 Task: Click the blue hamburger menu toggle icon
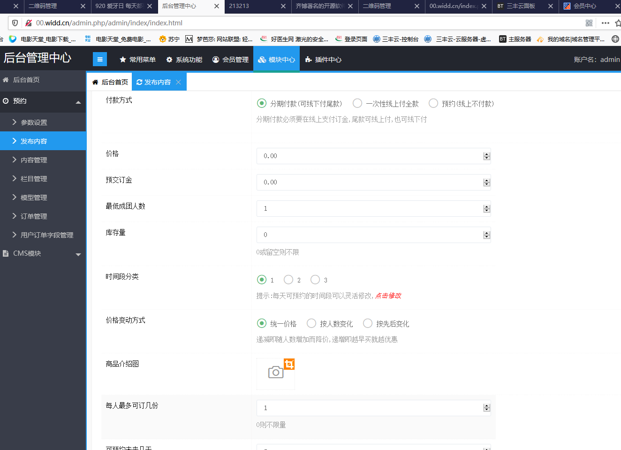tap(100, 60)
